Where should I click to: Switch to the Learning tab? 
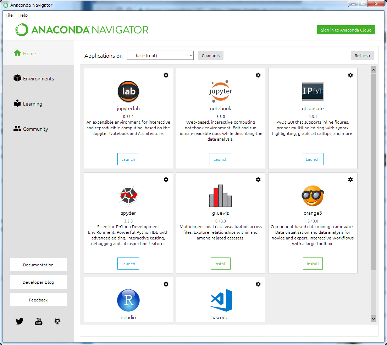pos(38,104)
